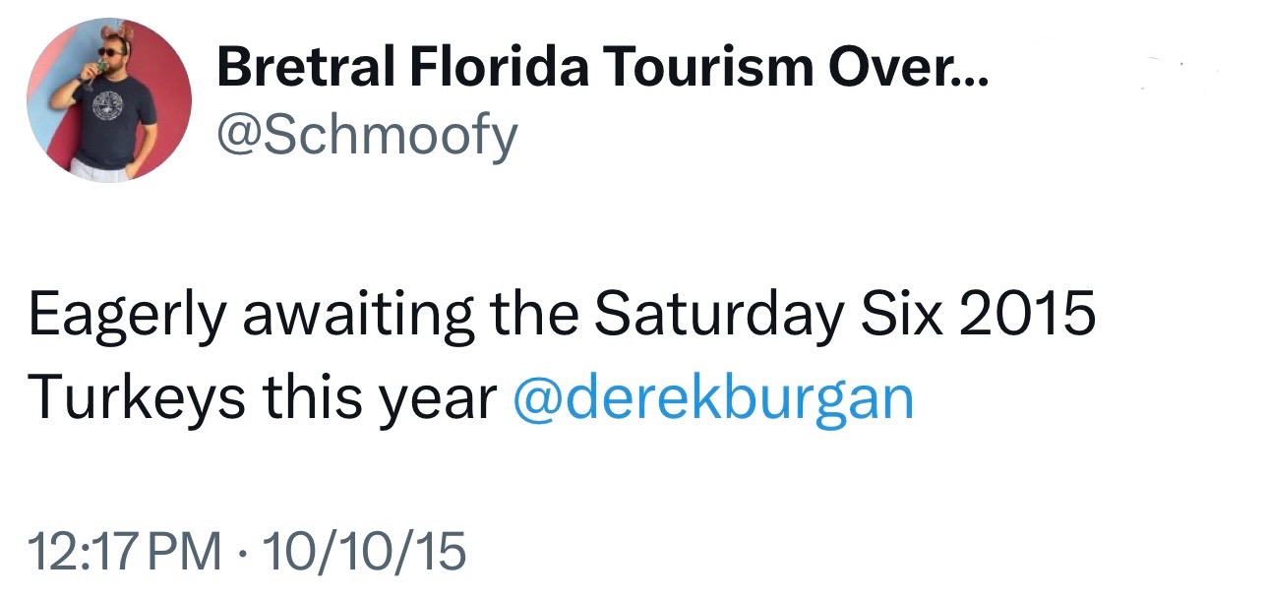The height and width of the screenshot is (598, 1268).
Task: Click the 12:17 PM timestamp
Action: [x=126, y=551]
